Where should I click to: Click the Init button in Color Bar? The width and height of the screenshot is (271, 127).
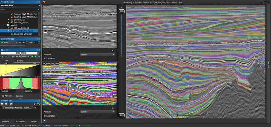click(13, 57)
